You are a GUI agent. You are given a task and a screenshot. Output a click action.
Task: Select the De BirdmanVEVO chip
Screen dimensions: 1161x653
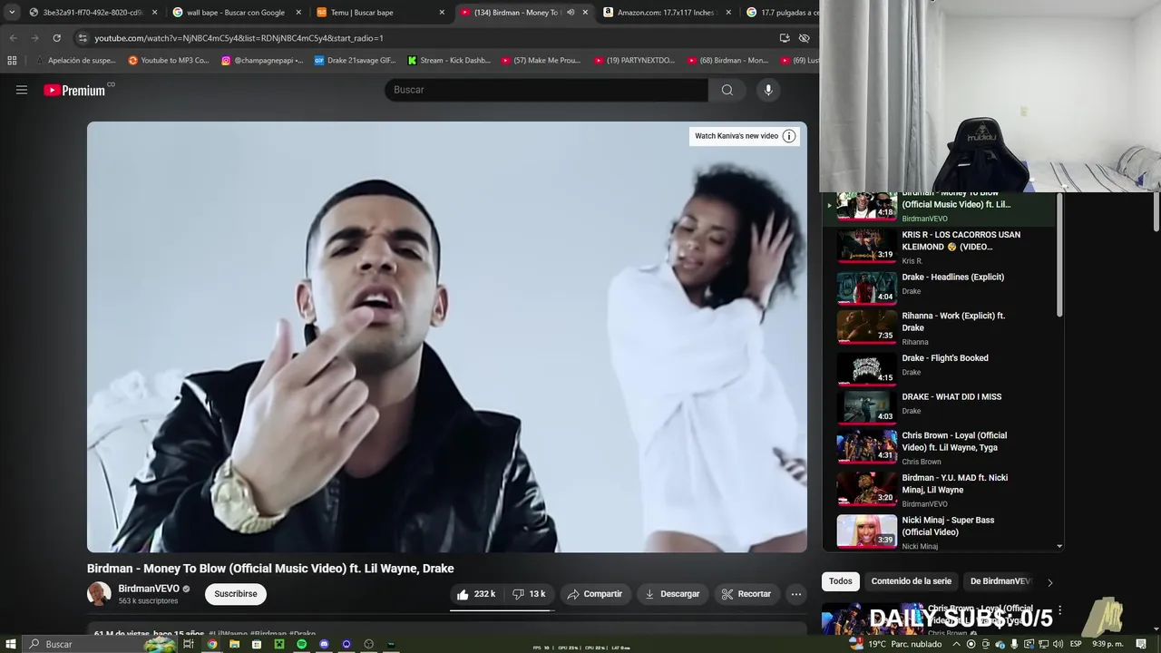999,581
